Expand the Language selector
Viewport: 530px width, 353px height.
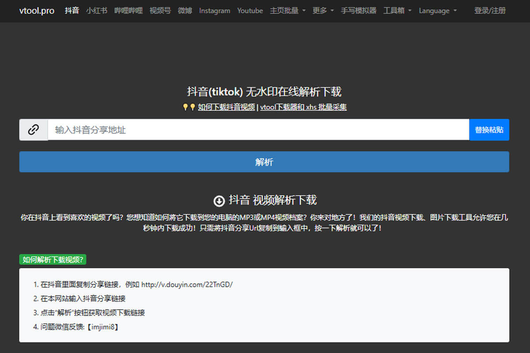438,11
